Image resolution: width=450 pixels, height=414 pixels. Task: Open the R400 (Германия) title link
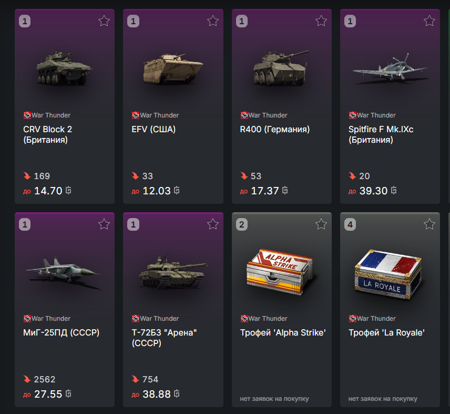[275, 129]
